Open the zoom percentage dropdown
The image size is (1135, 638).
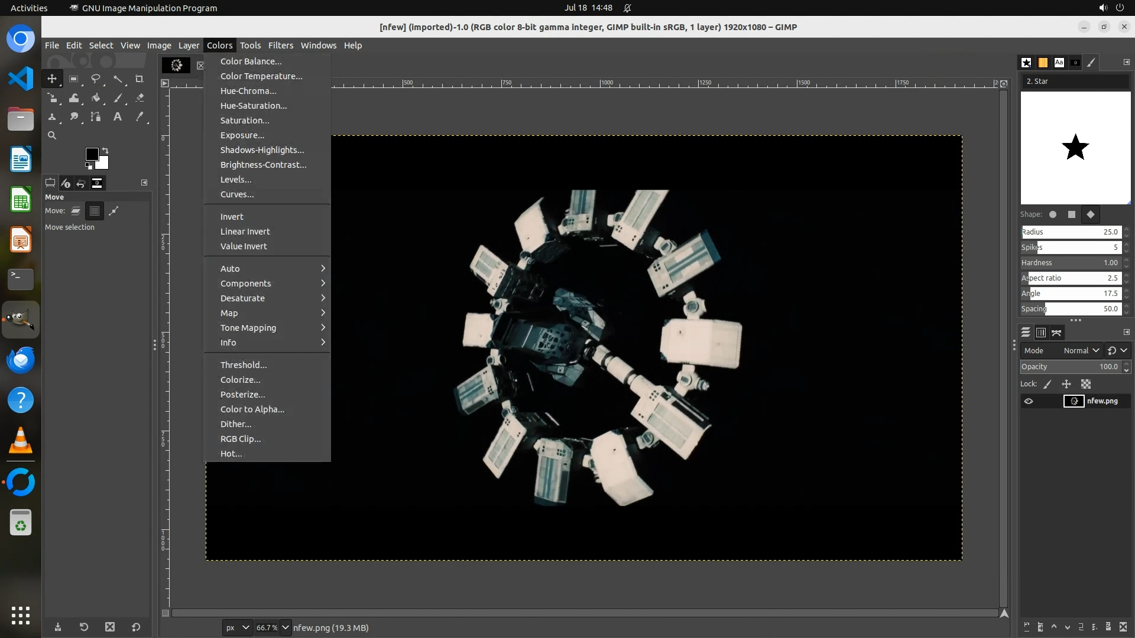(286, 627)
